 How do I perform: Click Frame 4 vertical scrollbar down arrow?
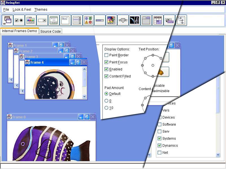coord(84,96)
